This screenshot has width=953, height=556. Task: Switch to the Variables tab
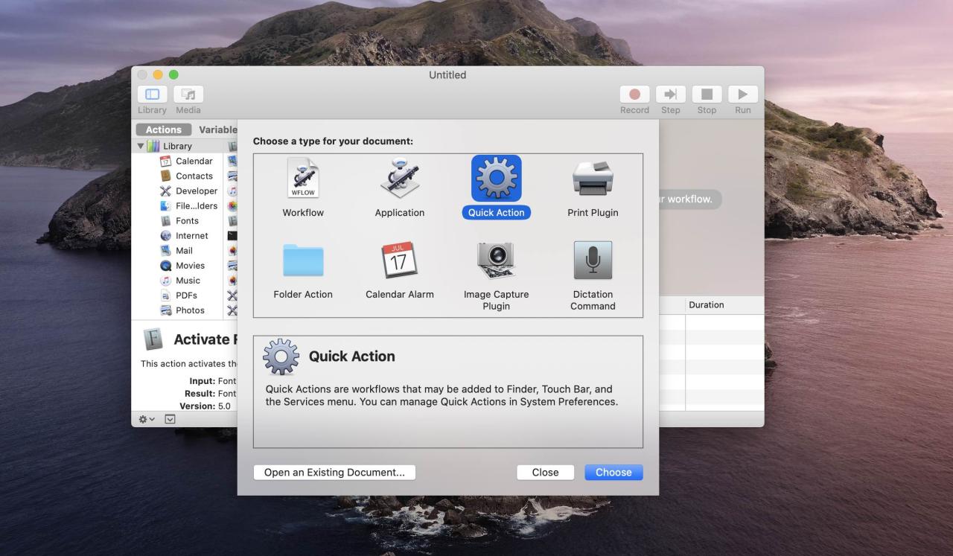coord(217,130)
